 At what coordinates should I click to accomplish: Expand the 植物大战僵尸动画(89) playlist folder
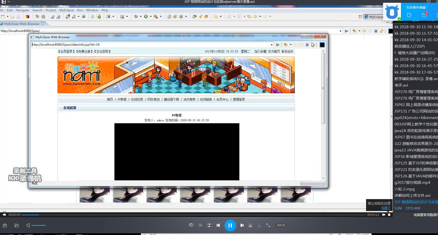click(395, 53)
